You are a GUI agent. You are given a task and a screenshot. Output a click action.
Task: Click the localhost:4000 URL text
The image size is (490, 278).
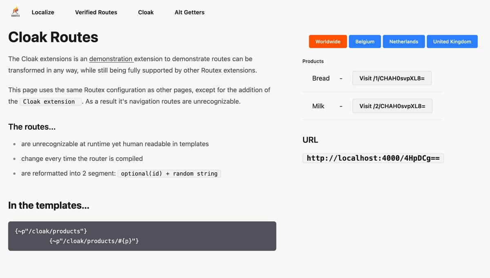point(373,158)
